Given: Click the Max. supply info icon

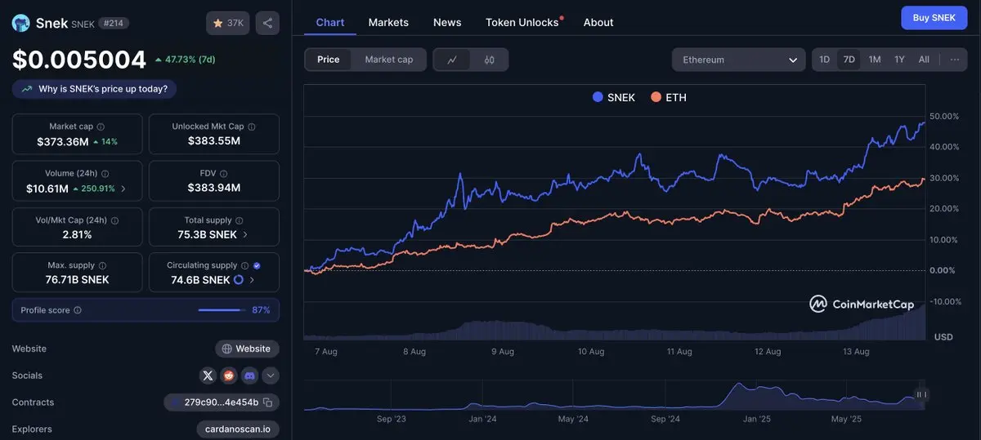Looking at the screenshot, I should (x=101, y=265).
